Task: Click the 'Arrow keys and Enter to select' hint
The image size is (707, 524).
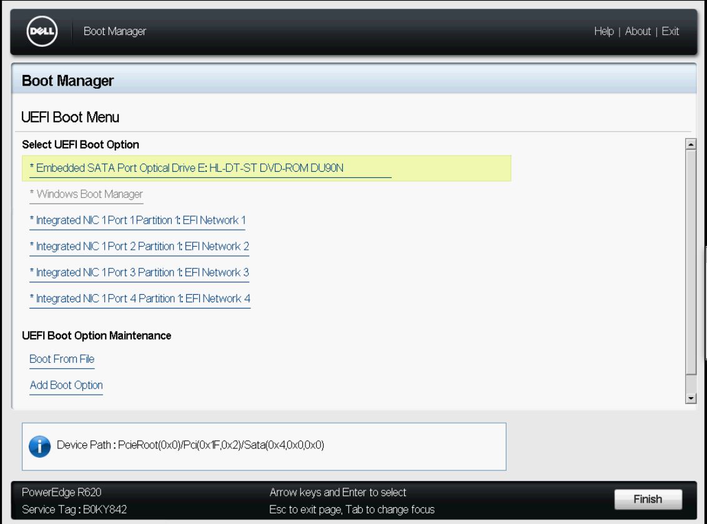Action: [x=338, y=492]
